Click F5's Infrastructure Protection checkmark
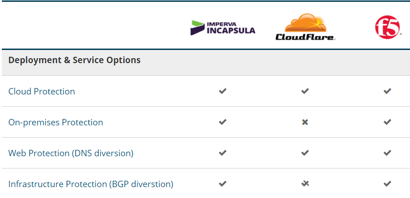The width and height of the screenshot is (410, 198). pos(387,184)
